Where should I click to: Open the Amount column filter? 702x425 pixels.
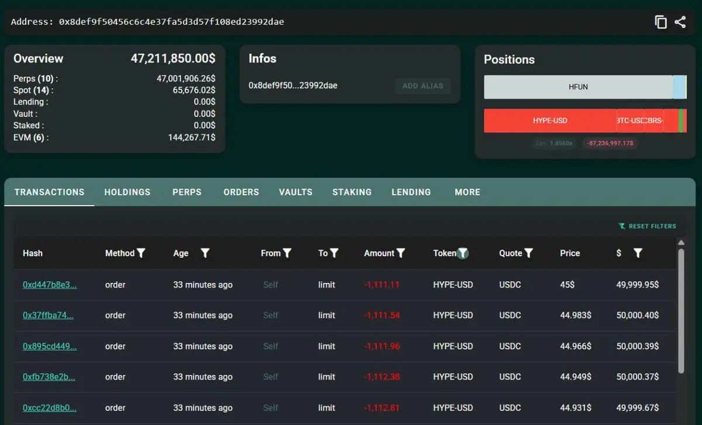401,253
